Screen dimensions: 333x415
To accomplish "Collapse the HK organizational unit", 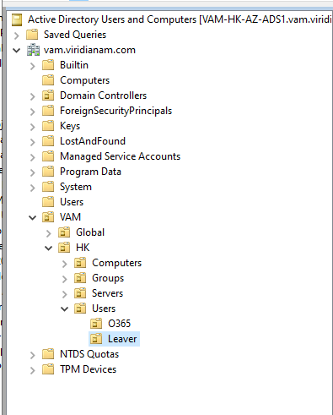I will [49, 248].
